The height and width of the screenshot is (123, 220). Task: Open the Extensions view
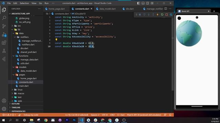pos(4,42)
